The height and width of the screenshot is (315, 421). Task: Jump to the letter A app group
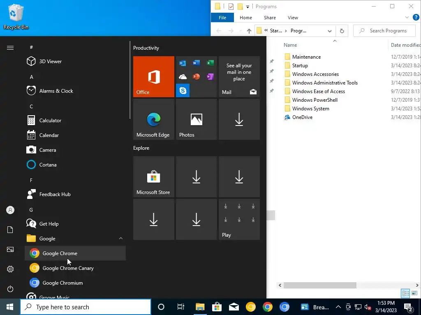coord(31,77)
